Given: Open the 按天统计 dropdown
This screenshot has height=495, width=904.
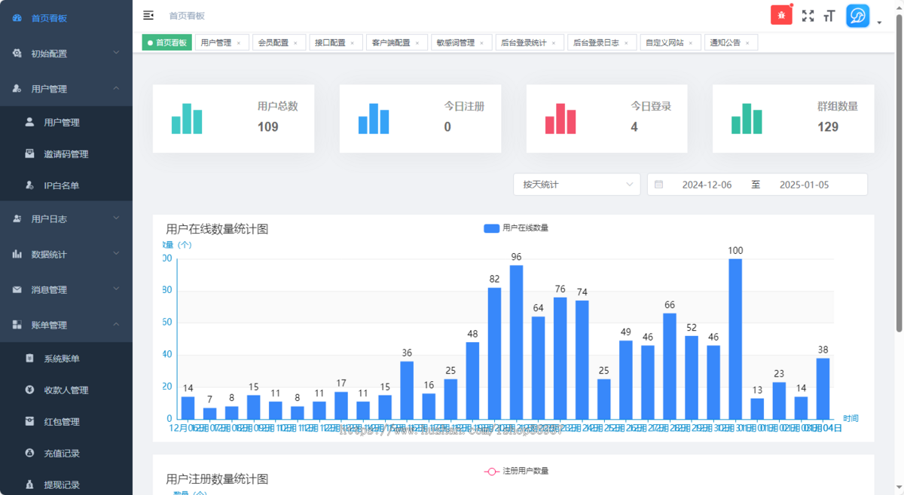Looking at the screenshot, I should click(577, 185).
